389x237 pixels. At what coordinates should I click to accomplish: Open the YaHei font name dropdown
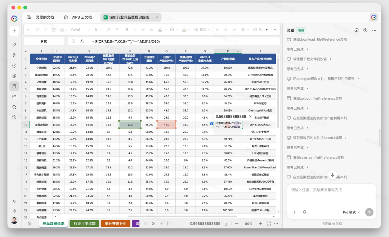tap(80, 29)
